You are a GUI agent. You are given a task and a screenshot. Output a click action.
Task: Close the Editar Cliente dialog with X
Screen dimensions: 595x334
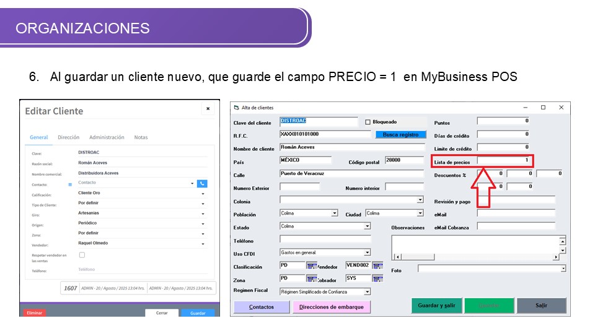tap(208, 109)
